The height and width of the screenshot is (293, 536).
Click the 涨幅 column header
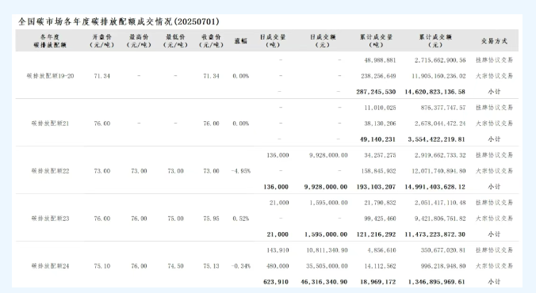pos(241,41)
